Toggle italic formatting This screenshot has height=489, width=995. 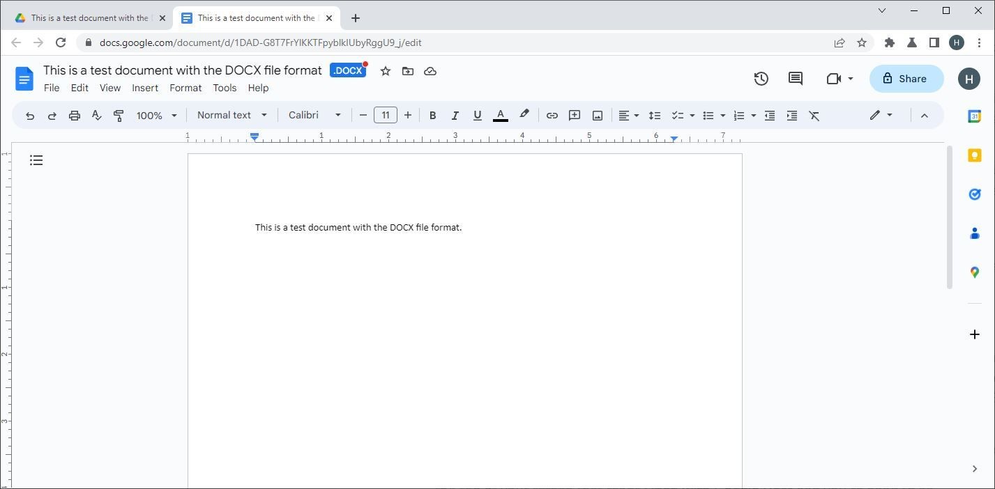click(x=455, y=116)
